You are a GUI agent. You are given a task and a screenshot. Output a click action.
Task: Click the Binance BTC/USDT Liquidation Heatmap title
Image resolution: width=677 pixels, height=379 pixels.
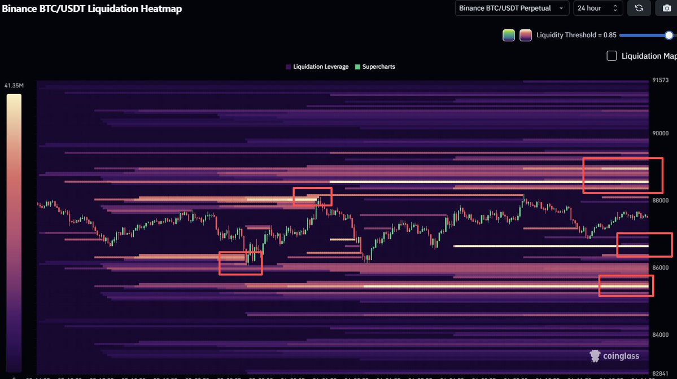tap(91, 8)
